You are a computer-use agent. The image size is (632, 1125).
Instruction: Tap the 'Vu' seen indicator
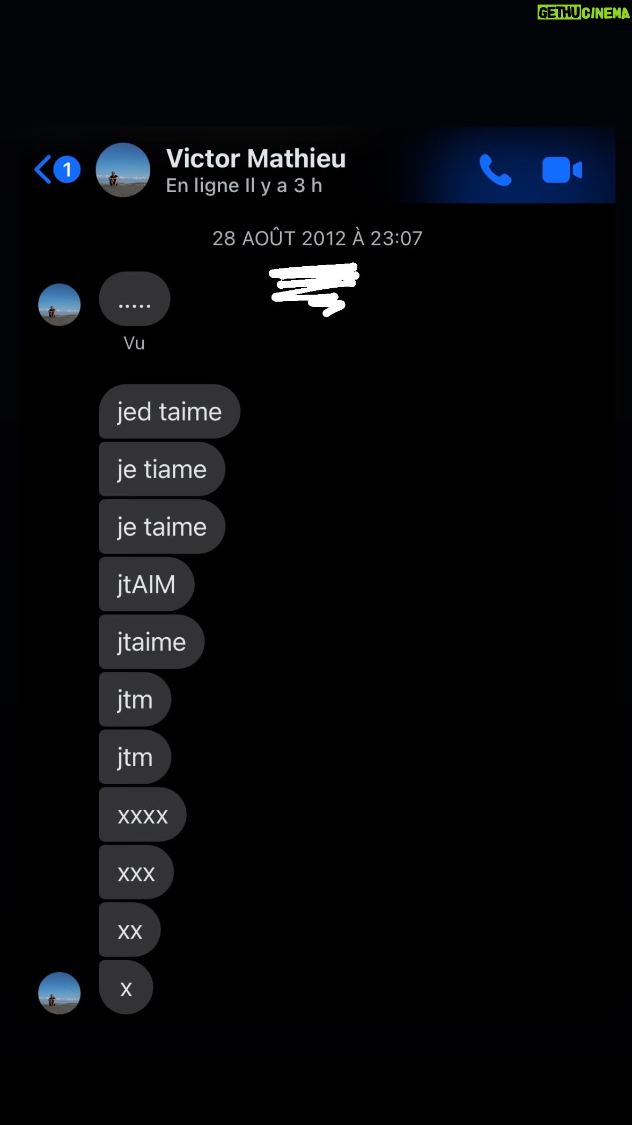[x=134, y=343]
